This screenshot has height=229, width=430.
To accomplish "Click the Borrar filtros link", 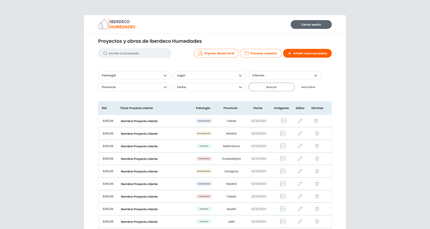I will click(x=308, y=87).
